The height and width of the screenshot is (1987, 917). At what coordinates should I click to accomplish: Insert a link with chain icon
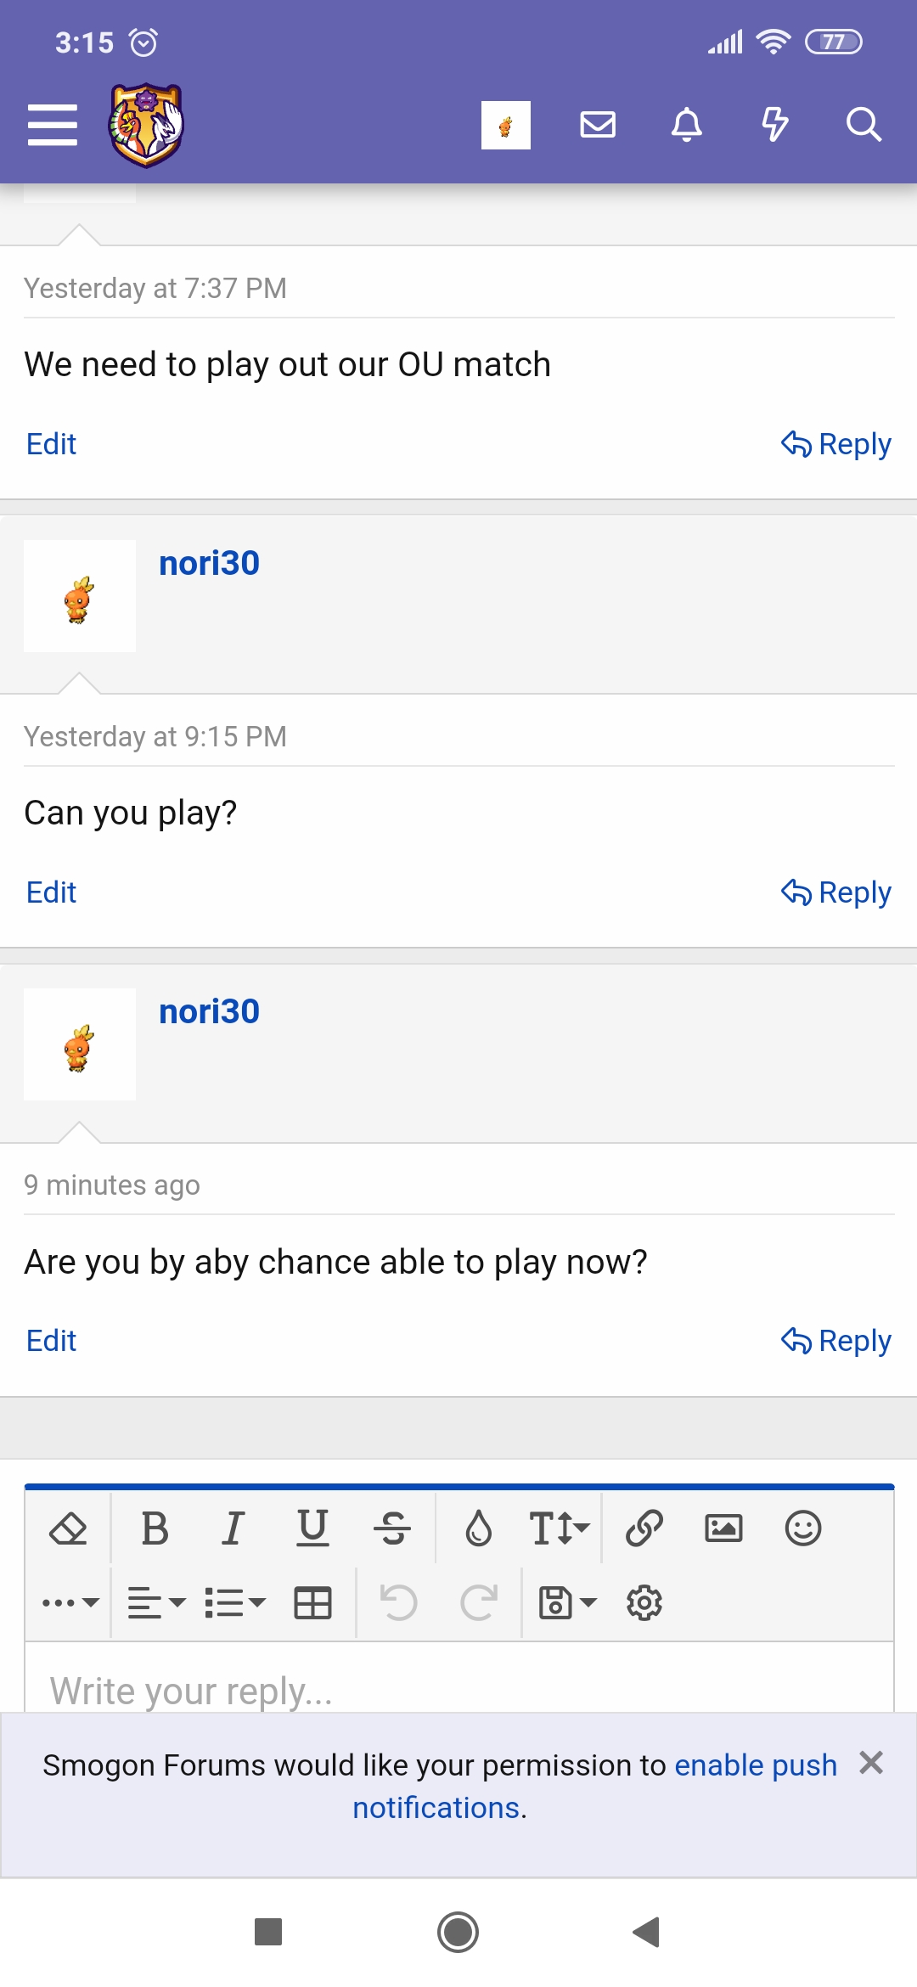644,1529
